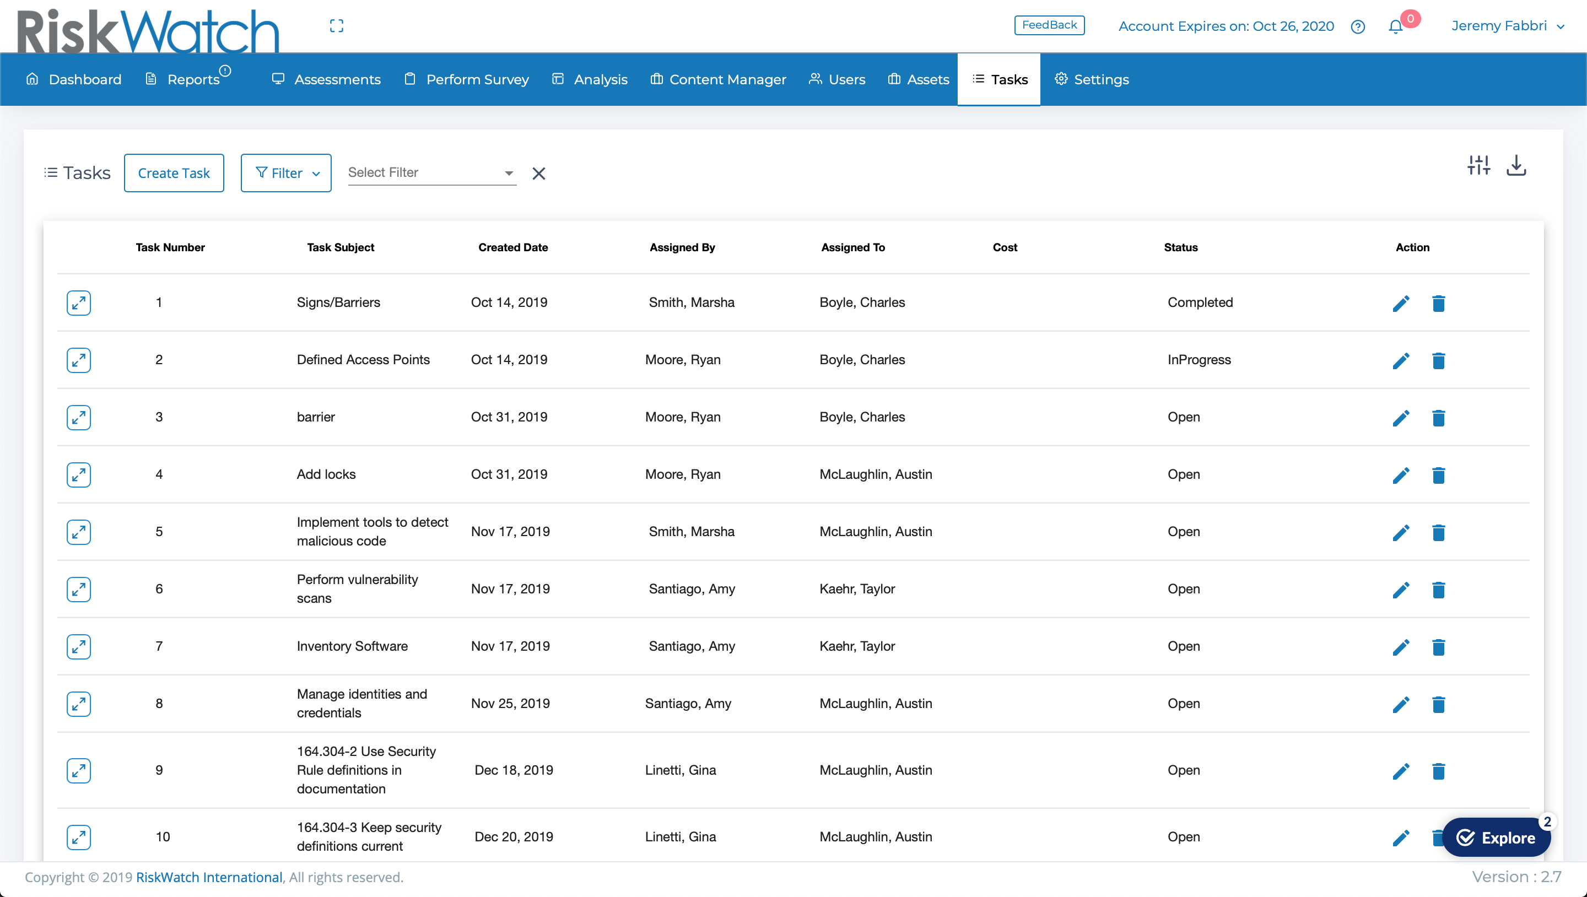Open the Explore progress widget
1587x897 pixels.
click(1497, 837)
